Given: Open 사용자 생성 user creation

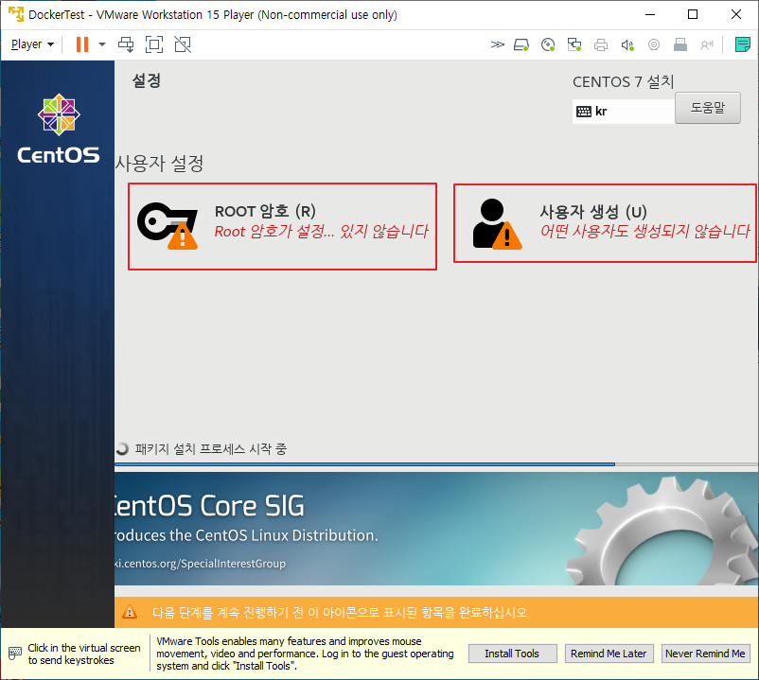Looking at the screenshot, I should click(x=605, y=223).
